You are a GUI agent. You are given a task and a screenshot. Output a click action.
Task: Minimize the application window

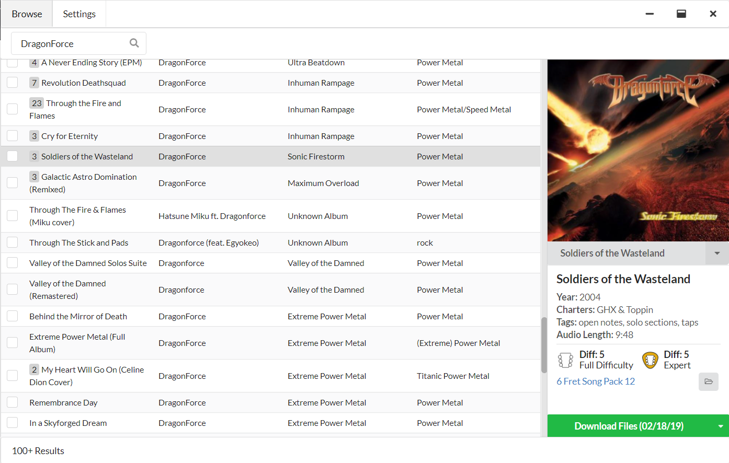click(x=650, y=14)
